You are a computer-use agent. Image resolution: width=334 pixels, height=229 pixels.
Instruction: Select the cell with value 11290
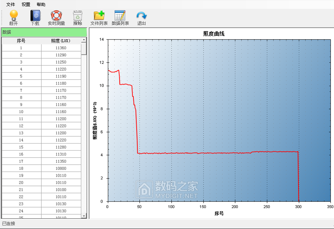(x=61, y=55)
